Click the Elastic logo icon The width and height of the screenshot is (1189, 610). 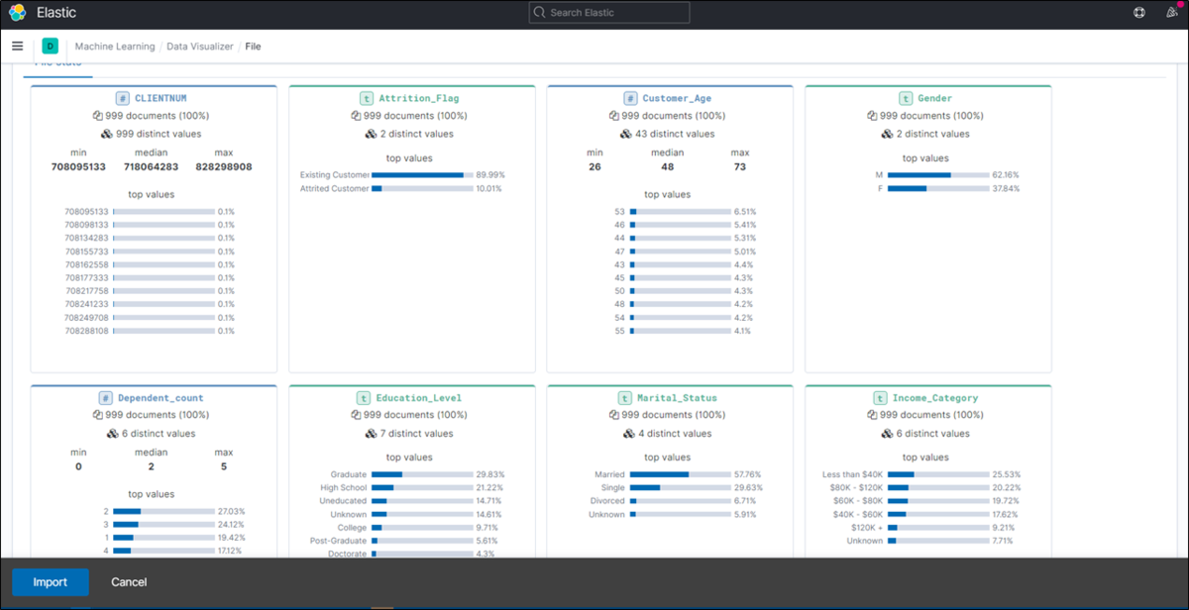point(17,13)
